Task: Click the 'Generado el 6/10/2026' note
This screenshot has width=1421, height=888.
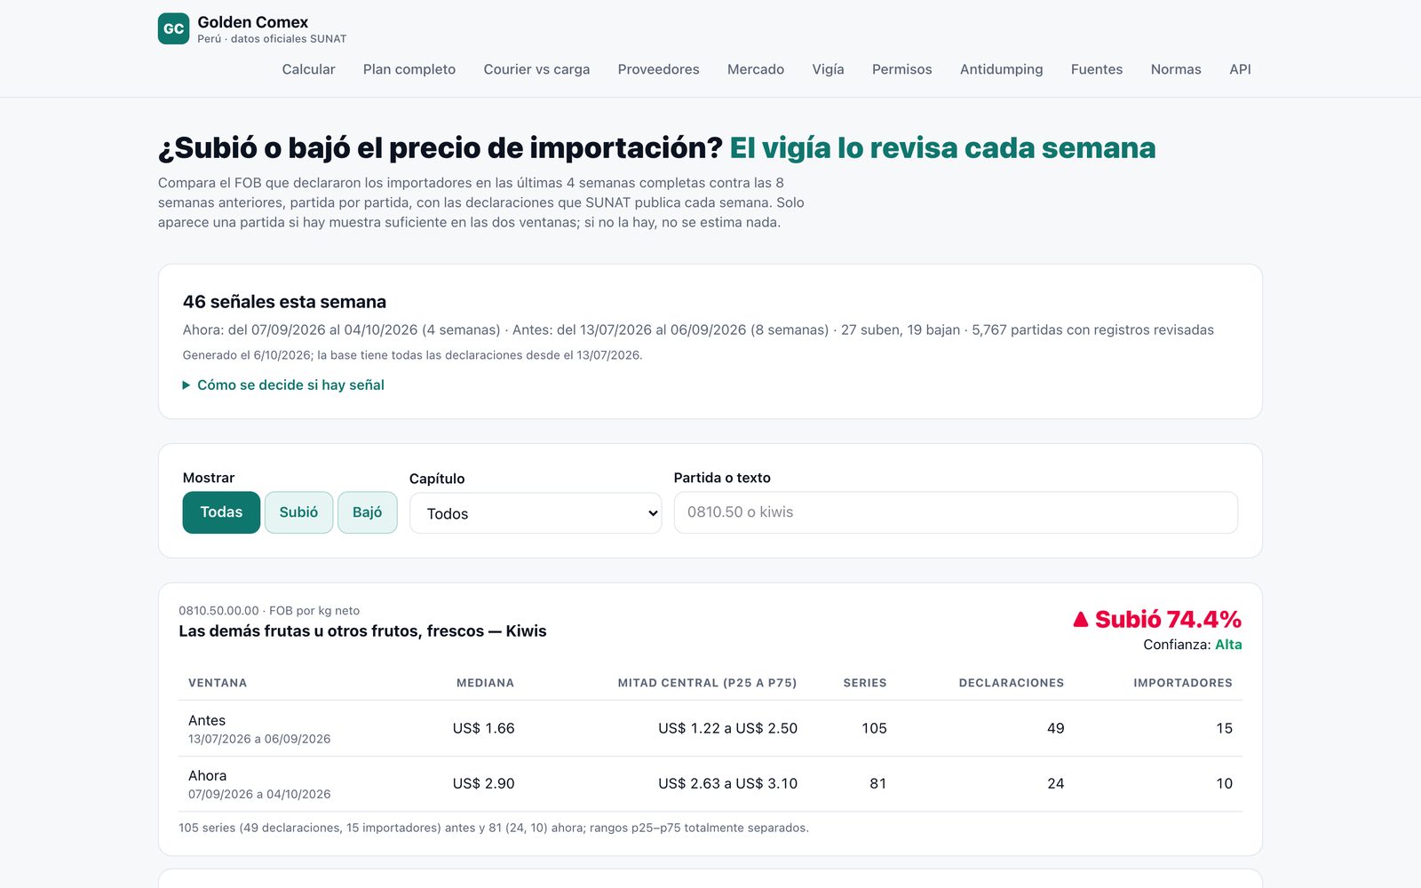Action: (412, 355)
